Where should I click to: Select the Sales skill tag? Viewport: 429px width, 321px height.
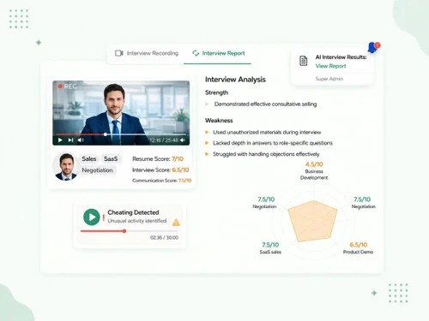[89, 159]
